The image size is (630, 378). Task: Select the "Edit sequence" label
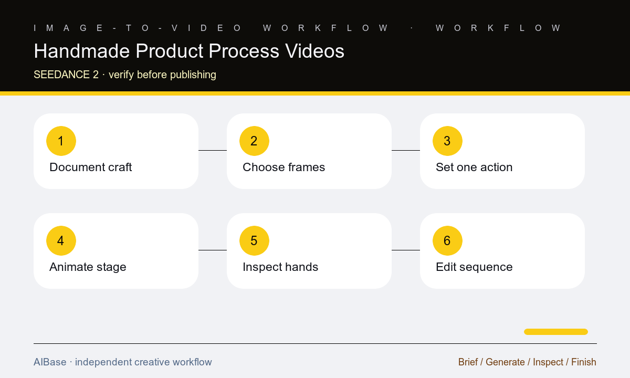point(474,267)
